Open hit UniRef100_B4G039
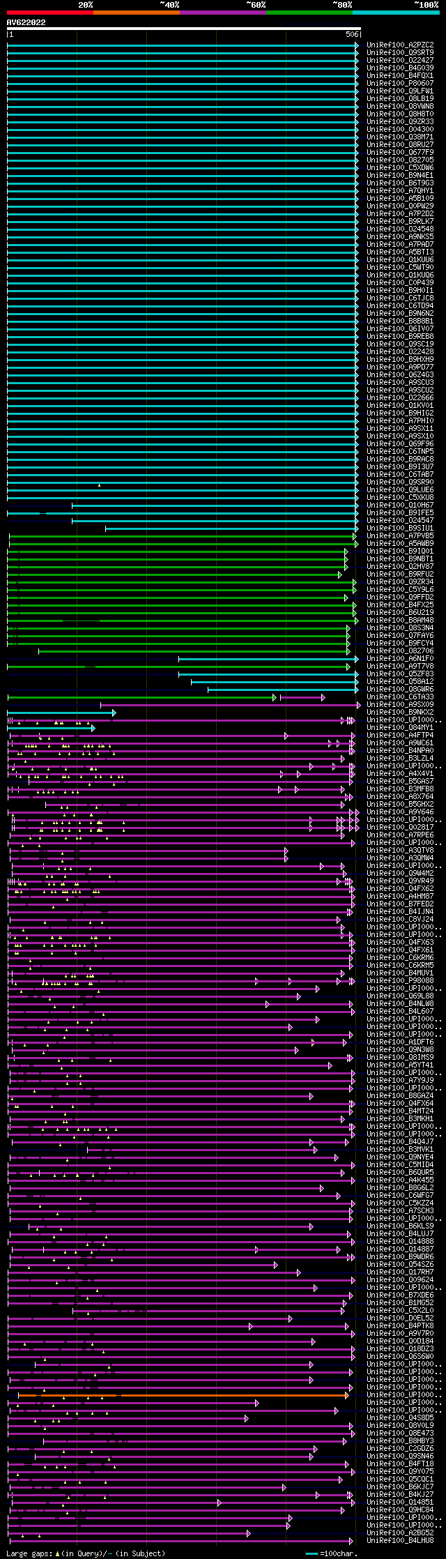The image size is (446, 1559). tap(400, 68)
